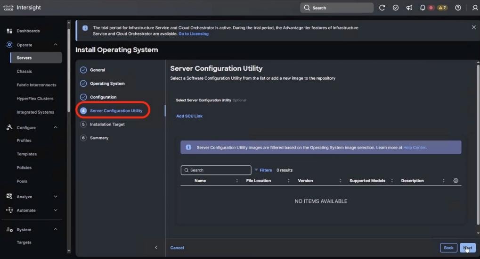
Task: Sort table by File Location column
Action: coord(288,181)
